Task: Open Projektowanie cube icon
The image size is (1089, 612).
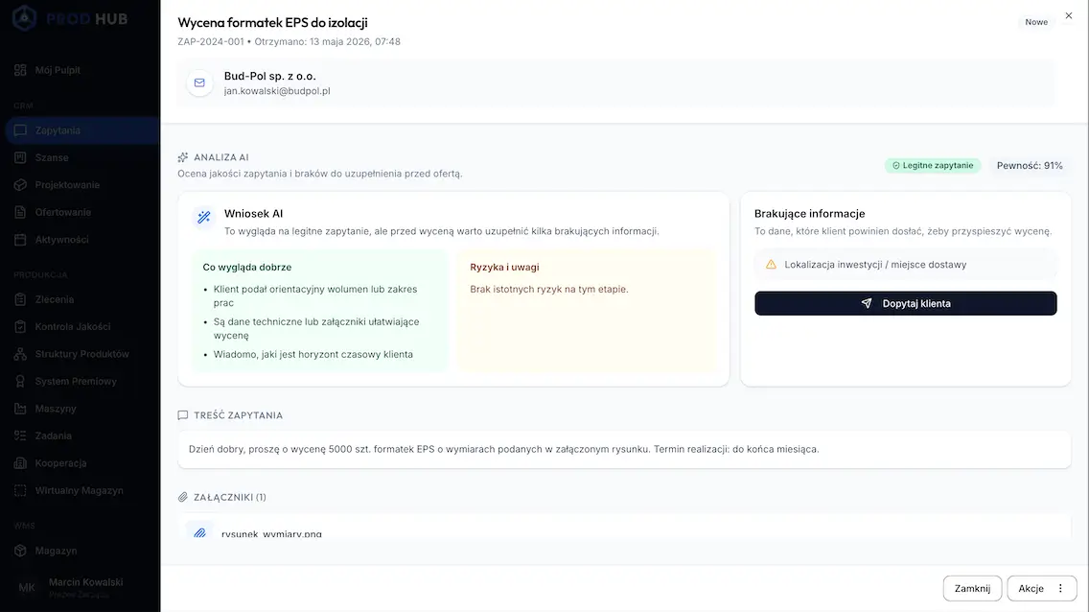Action: pyautogui.click(x=20, y=185)
